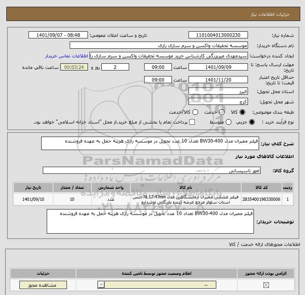Click product code 2835400198330006 cell
The width and height of the screenshot is (305, 295).
coord(261,199)
